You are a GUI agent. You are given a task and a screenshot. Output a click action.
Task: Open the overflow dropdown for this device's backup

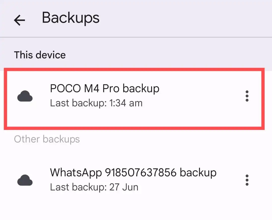(247, 96)
